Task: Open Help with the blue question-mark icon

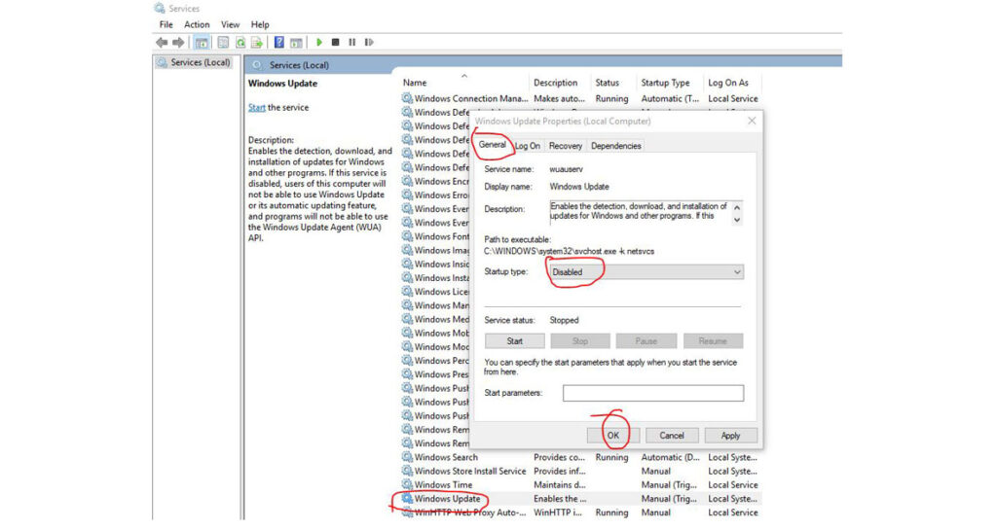Action: 279,43
